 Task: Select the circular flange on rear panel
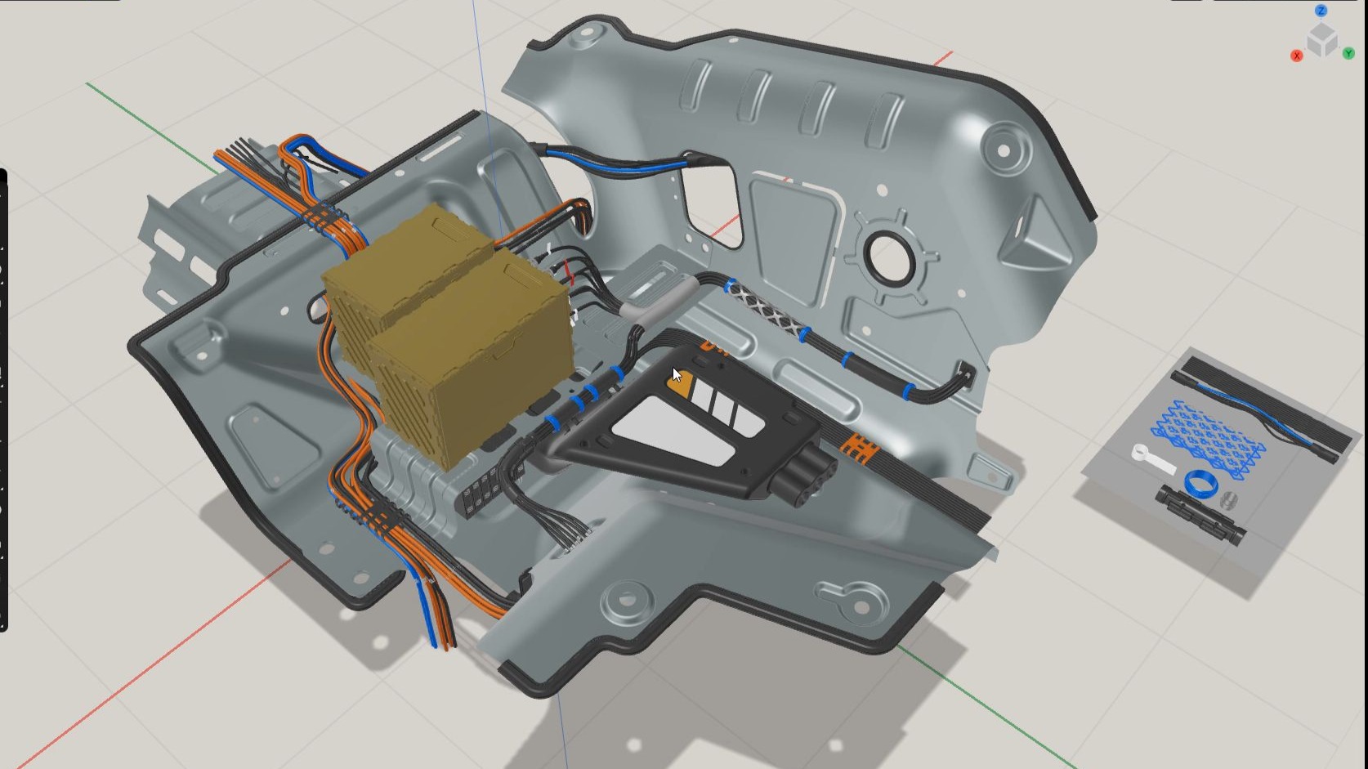click(x=891, y=255)
